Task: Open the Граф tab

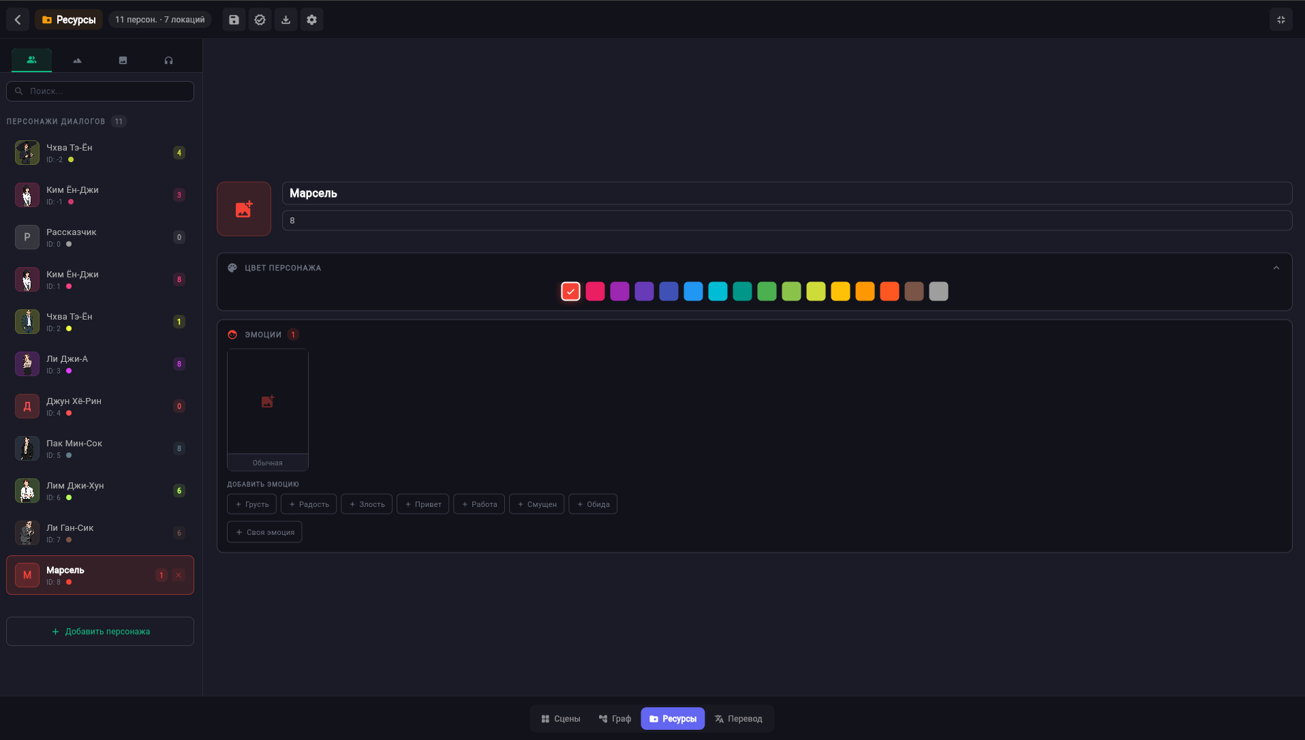Action: coord(615,719)
